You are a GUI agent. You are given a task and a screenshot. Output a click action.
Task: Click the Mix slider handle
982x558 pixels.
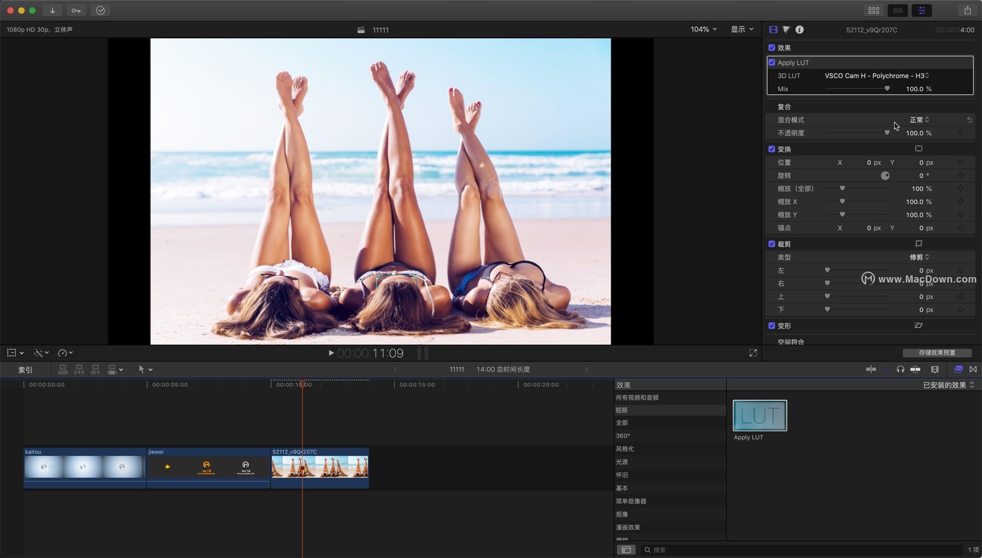(887, 88)
